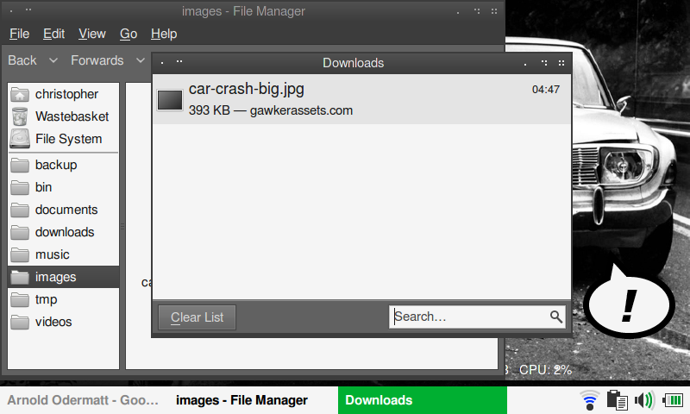Expand the Back history dropdown arrow
690x414 pixels.
tap(53, 60)
